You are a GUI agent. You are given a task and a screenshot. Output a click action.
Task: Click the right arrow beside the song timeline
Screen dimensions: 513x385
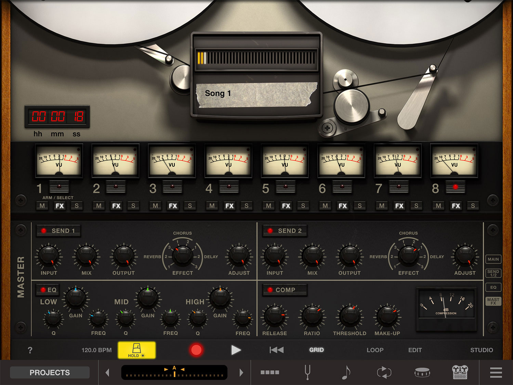click(241, 372)
